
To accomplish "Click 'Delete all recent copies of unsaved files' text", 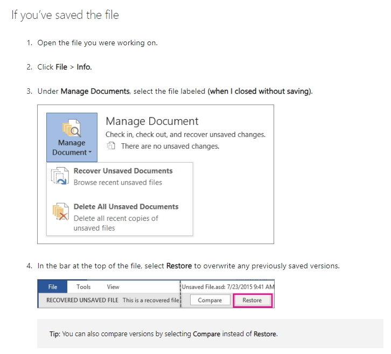I will click(116, 223).
